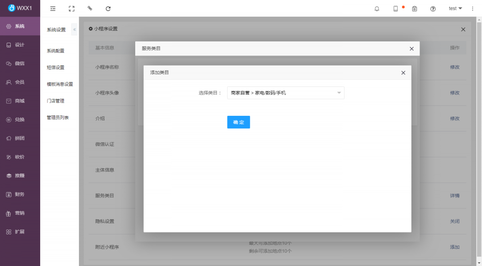This screenshot has height=266, width=482.
Task: Click the menu collapse icon in top bar
Action: pos(53,8)
